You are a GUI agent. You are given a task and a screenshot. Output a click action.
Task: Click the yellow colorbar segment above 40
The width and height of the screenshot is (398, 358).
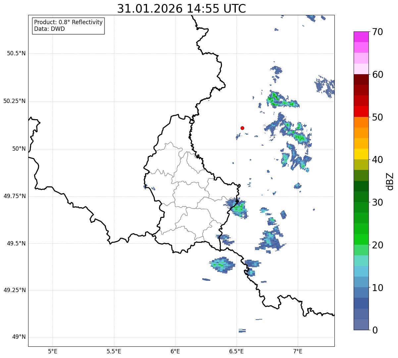click(361, 154)
